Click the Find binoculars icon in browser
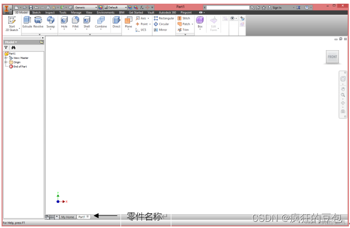350x228 pixels. pos(14,47)
